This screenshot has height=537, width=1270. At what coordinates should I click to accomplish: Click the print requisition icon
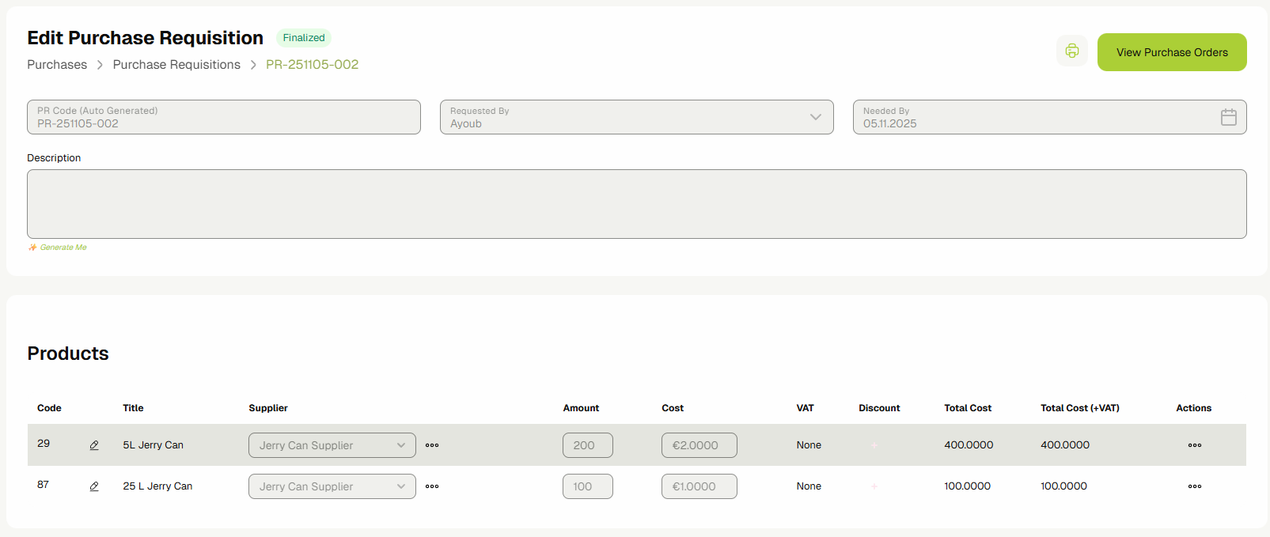tap(1071, 51)
